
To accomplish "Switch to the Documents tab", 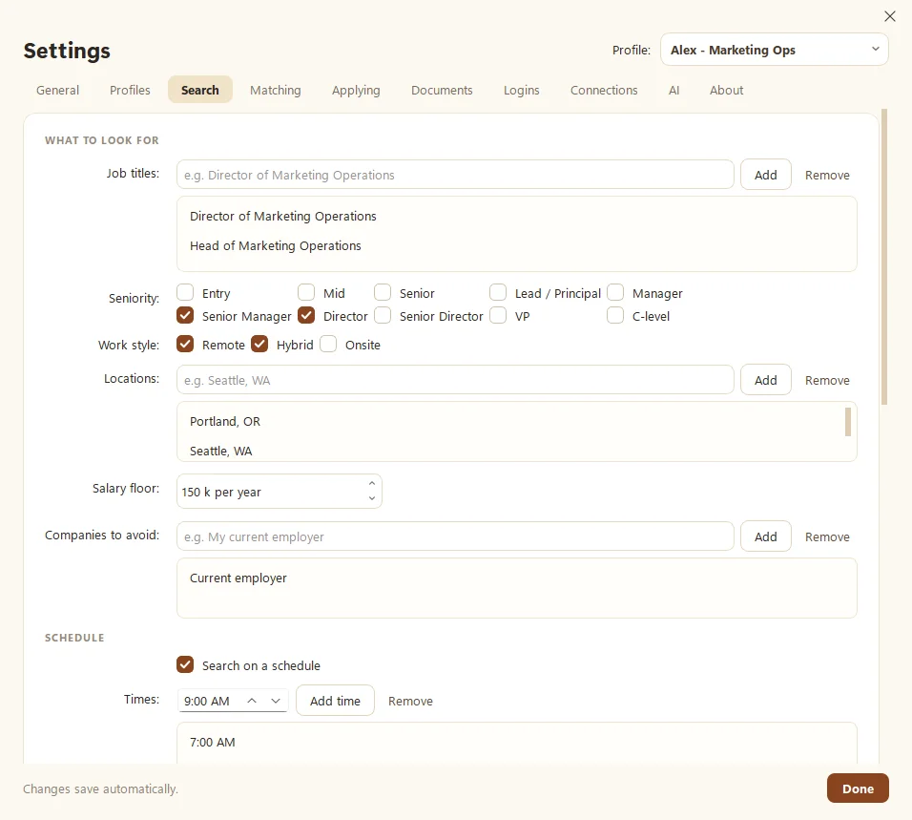I will click(442, 90).
